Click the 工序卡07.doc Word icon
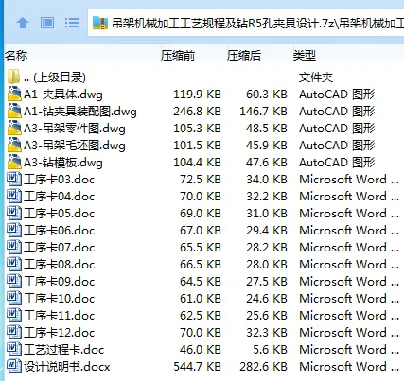The width and height of the screenshot is (404, 381). (14, 247)
